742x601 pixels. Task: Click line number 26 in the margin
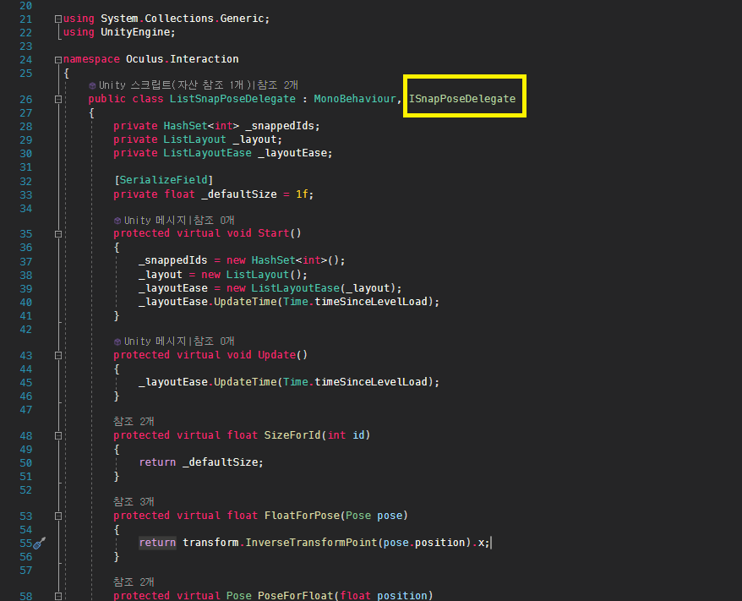pos(26,100)
